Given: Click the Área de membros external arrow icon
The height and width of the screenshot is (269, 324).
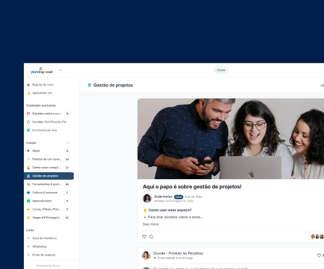Looking at the screenshot, I should [28, 238].
